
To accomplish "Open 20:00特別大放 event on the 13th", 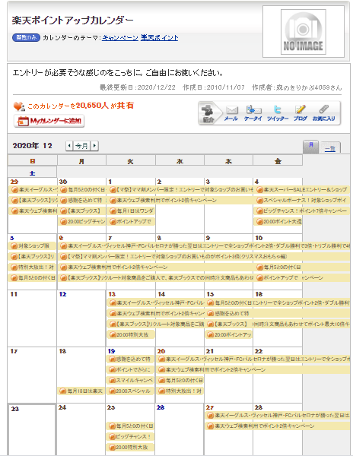I will coord(131,334).
